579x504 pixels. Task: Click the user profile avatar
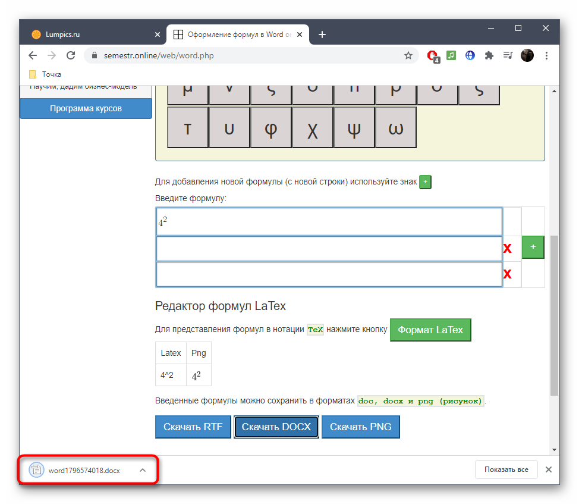(x=527, y=55)
